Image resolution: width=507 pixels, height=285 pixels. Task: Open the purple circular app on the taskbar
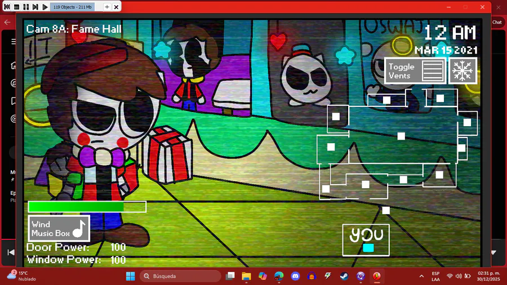coord(361,277)
